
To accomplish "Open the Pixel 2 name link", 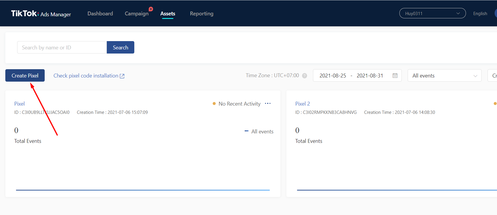I will 303,104.
